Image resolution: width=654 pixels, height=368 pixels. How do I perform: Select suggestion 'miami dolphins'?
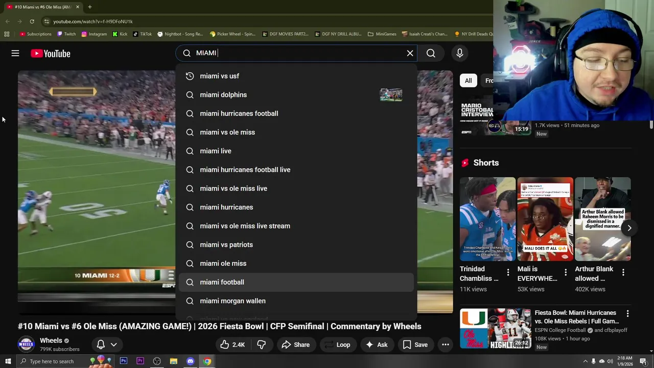point(296,95)
